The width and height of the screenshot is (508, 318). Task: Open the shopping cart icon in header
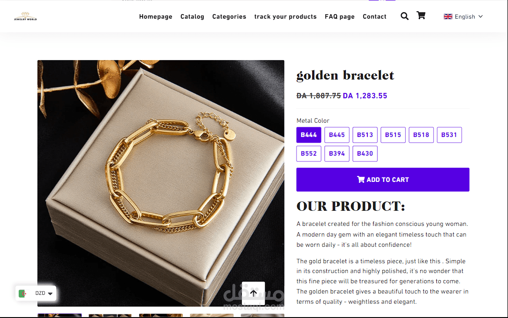tap(421, 16)
